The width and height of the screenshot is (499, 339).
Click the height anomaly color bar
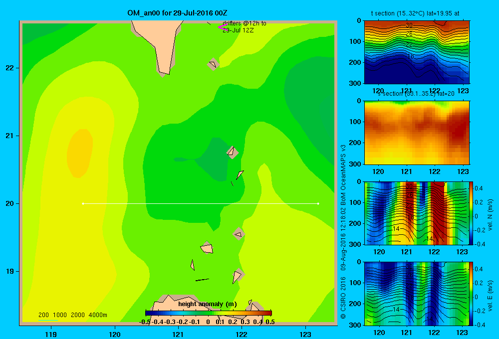pos(209,313)
